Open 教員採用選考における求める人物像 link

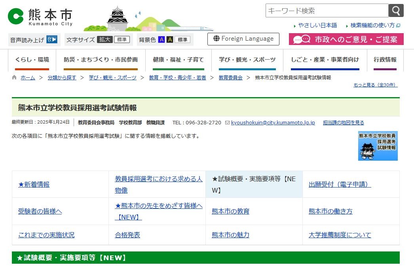158,184
